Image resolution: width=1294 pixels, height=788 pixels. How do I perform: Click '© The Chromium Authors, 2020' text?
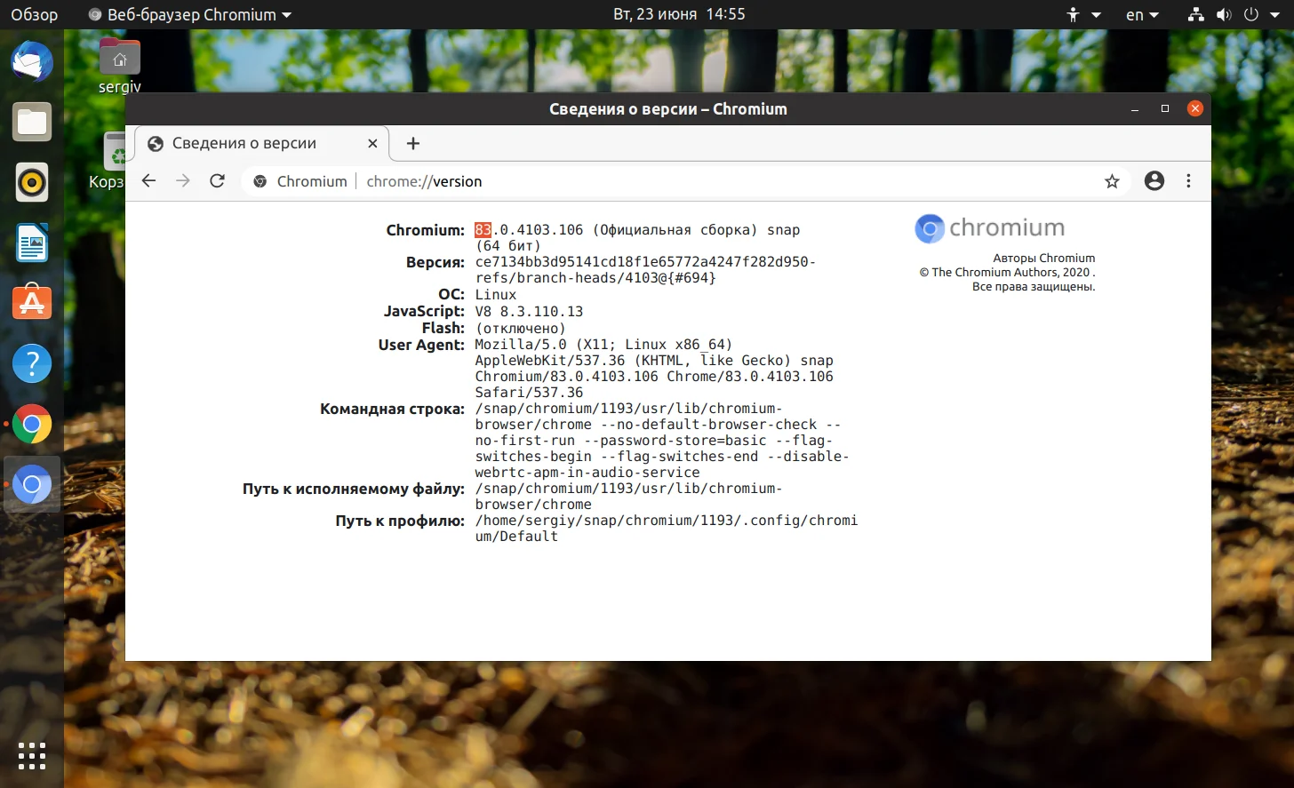pos(1004,273)
